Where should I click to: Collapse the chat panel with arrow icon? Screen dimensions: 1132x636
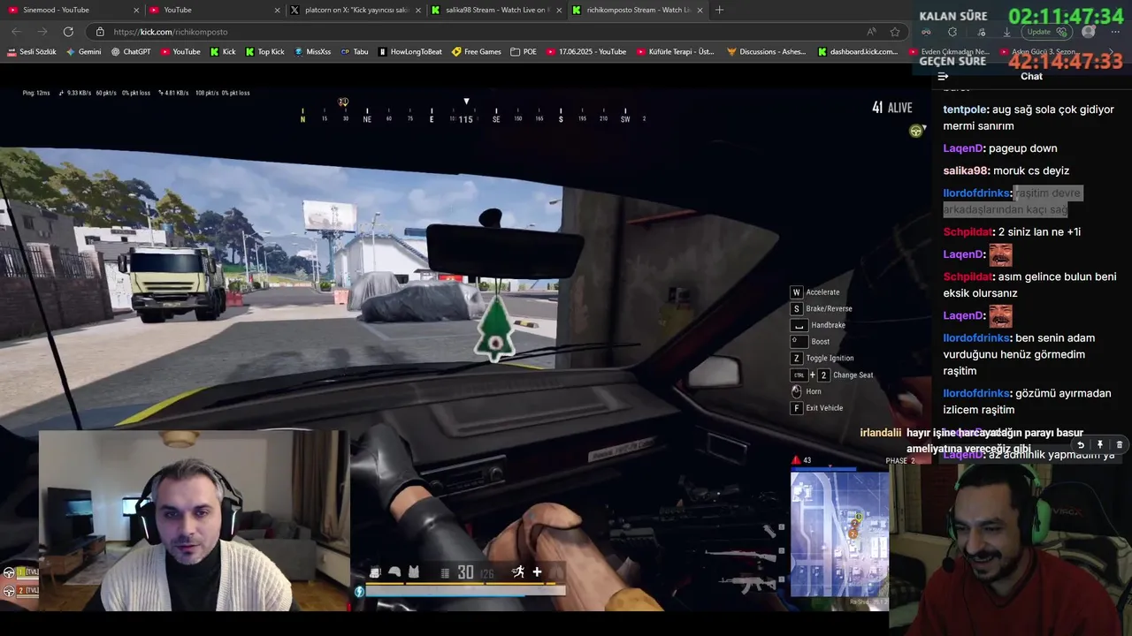943,76
